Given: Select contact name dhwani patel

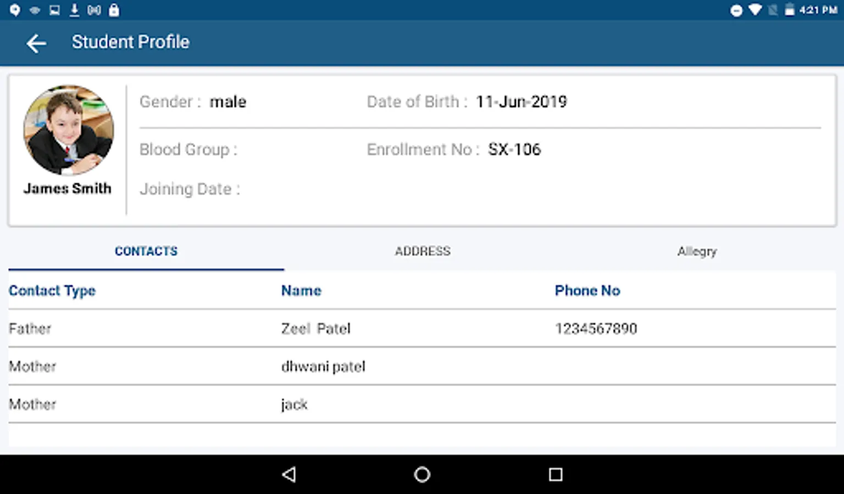Looking at the screenshot, I should tap(323, 367).
